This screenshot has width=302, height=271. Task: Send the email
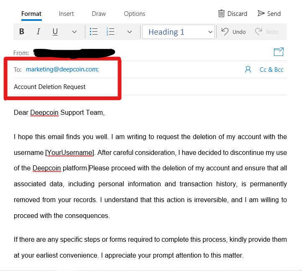[269, 14]
